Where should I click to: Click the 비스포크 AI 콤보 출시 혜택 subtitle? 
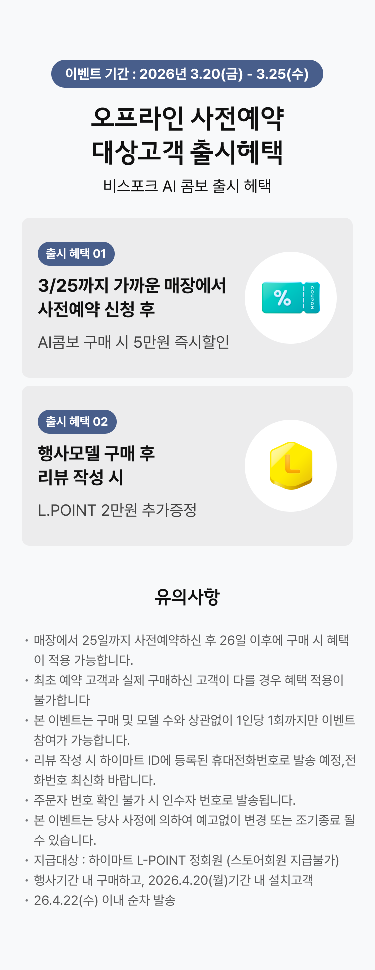click(x=187, y=186)
